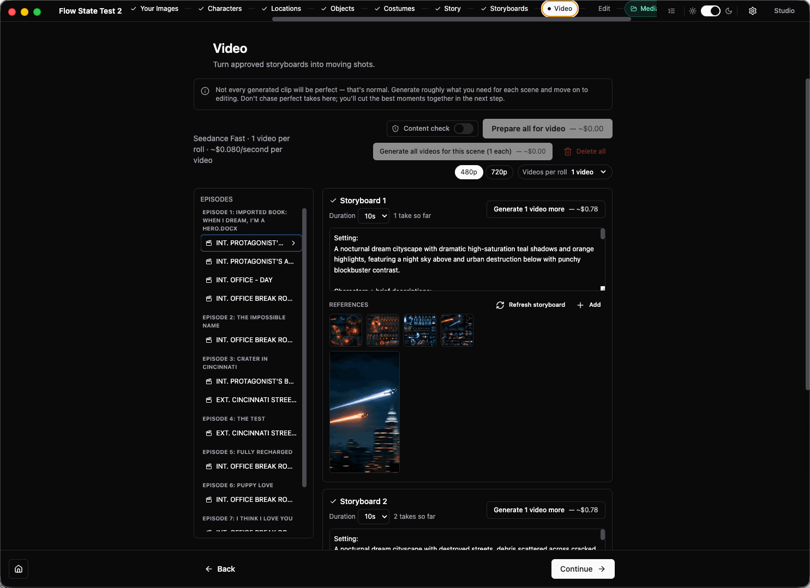Click Generate all videos for this scene
This screenshot has width=810, height=588.
(463, 151)
